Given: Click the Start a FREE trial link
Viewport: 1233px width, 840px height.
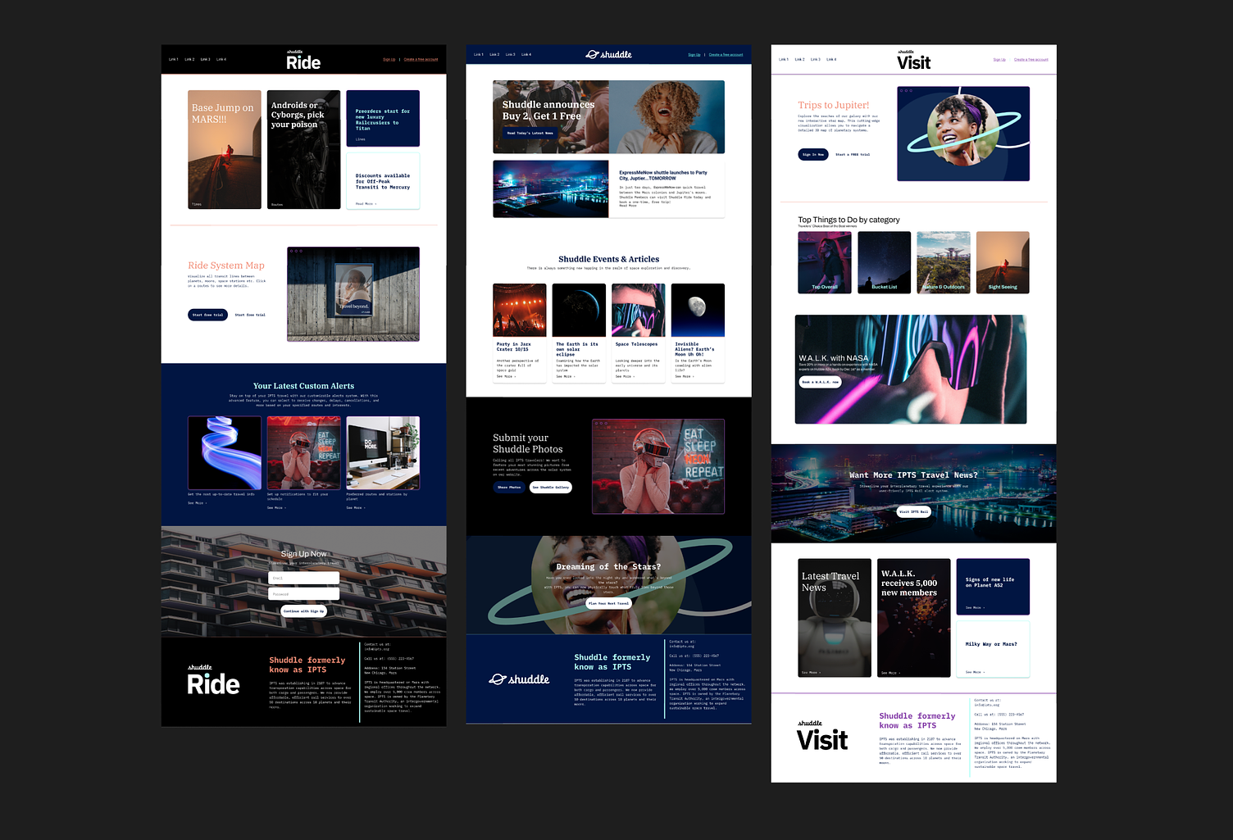Looking at the screenshot, I should [x=853, y=154].
